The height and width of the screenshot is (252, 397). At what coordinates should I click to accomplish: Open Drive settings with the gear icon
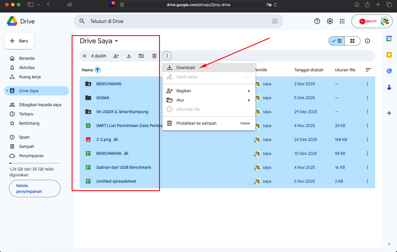point(330,21)
